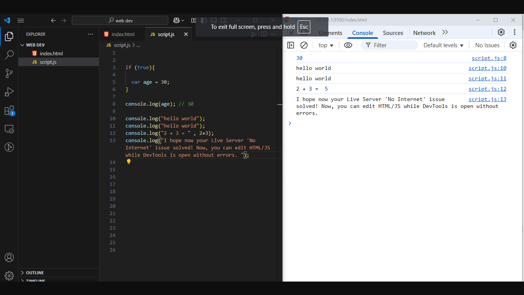524x295 pixels.
Task: Open Explorer panel more actions ellipsis
Action: click(x=91, y=34)
